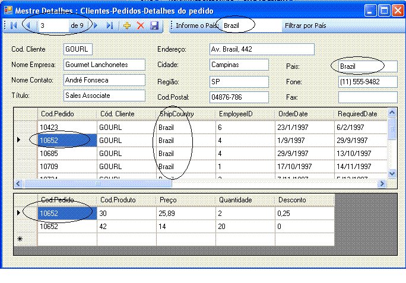The width and height of the screenshot is (406, 283).
Task: Delete current record with red X
Action: pyautogui.click(x=141, y=26)
